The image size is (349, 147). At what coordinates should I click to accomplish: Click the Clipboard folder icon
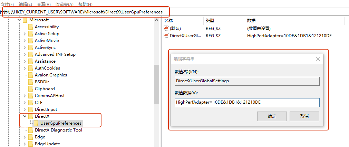[30, 89]
